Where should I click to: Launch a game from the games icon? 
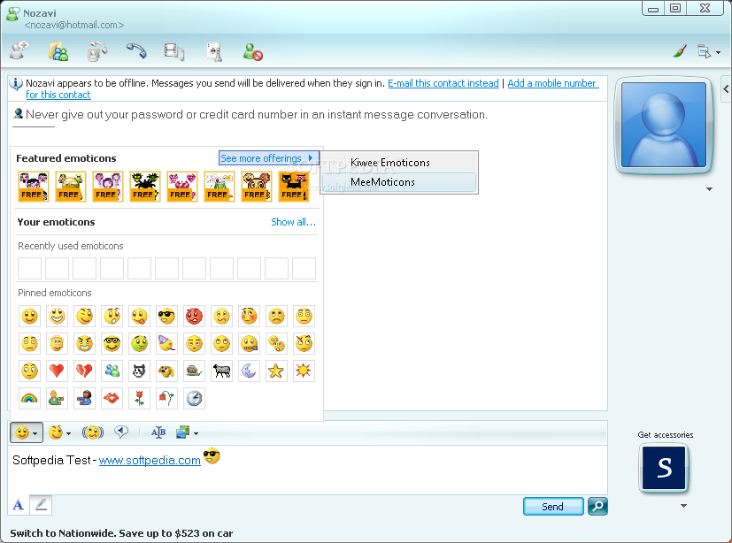point(213,51)
